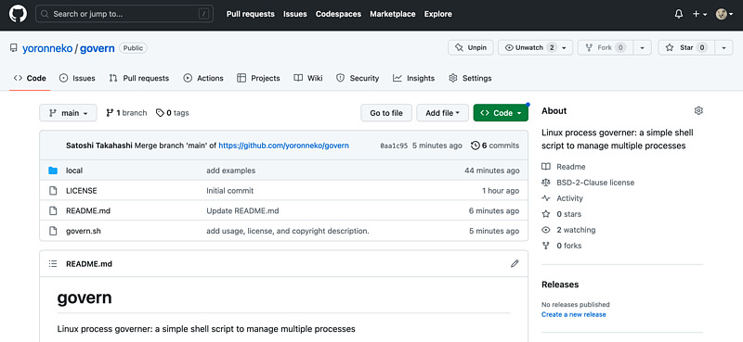Click the commit history clock icon

475,146
